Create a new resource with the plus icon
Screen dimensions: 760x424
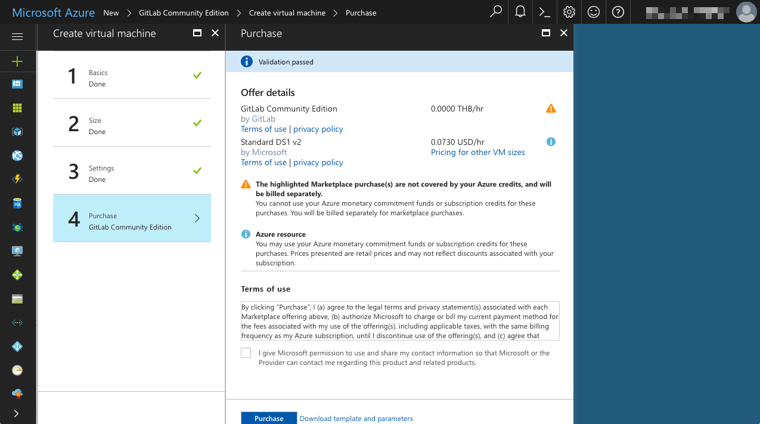pyautogui.click(x=18, y=61)
